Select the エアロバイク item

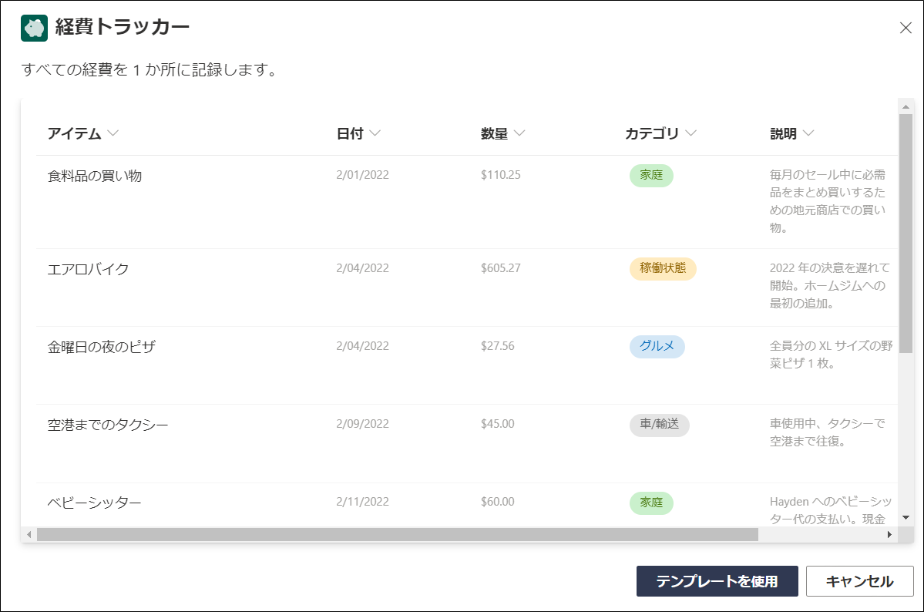click(x=88, y=269)
